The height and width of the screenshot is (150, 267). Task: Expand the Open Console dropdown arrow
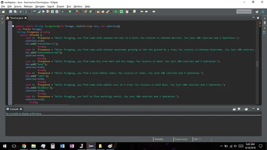point(250,109)
